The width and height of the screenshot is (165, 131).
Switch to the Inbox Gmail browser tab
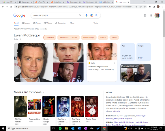(9, 2)
